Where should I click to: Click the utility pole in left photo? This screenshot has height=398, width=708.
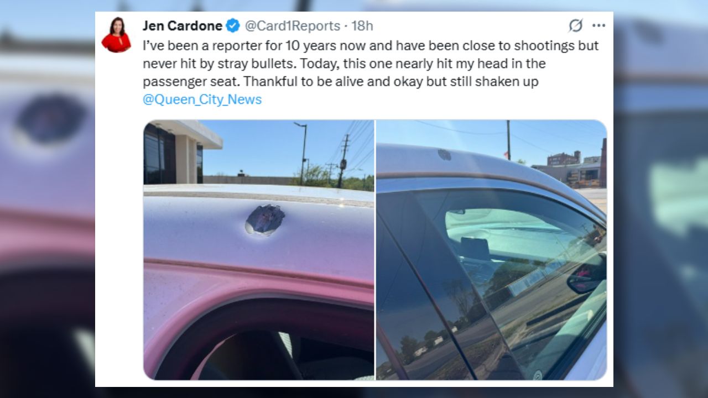click(x=343, y=161)
